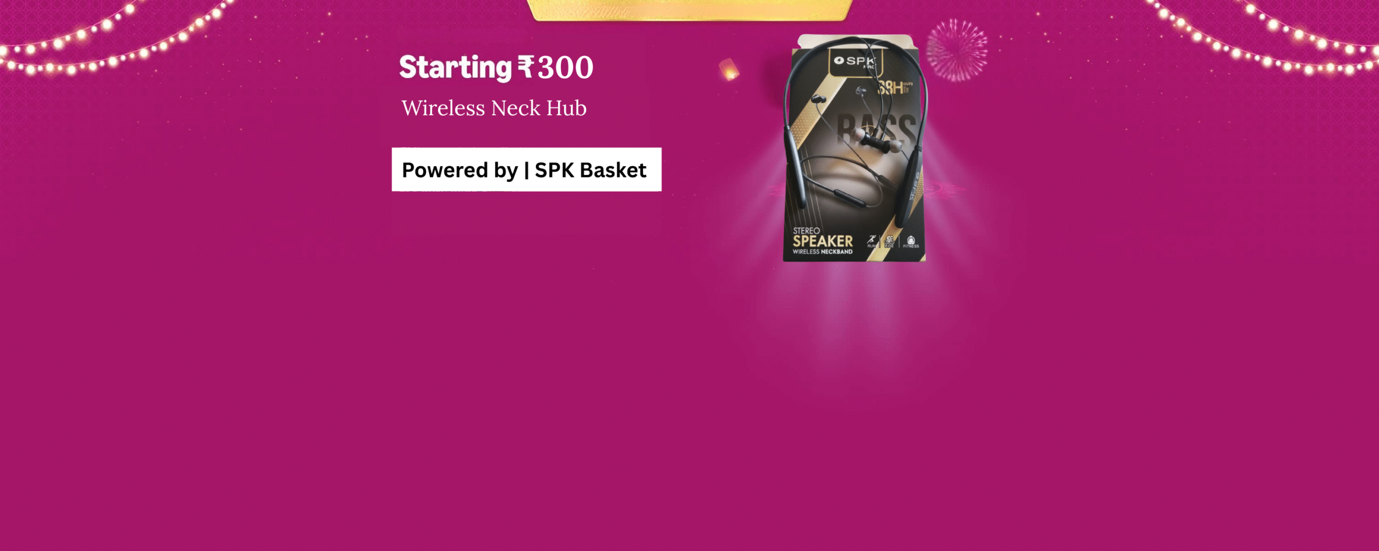Screen dimensions: 1379x551
Task: Click the Starting ₹300 headline
Action: 496,68
